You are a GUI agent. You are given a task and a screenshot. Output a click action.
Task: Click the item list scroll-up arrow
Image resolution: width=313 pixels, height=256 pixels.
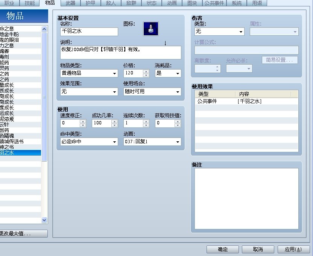tap(44, 29)
